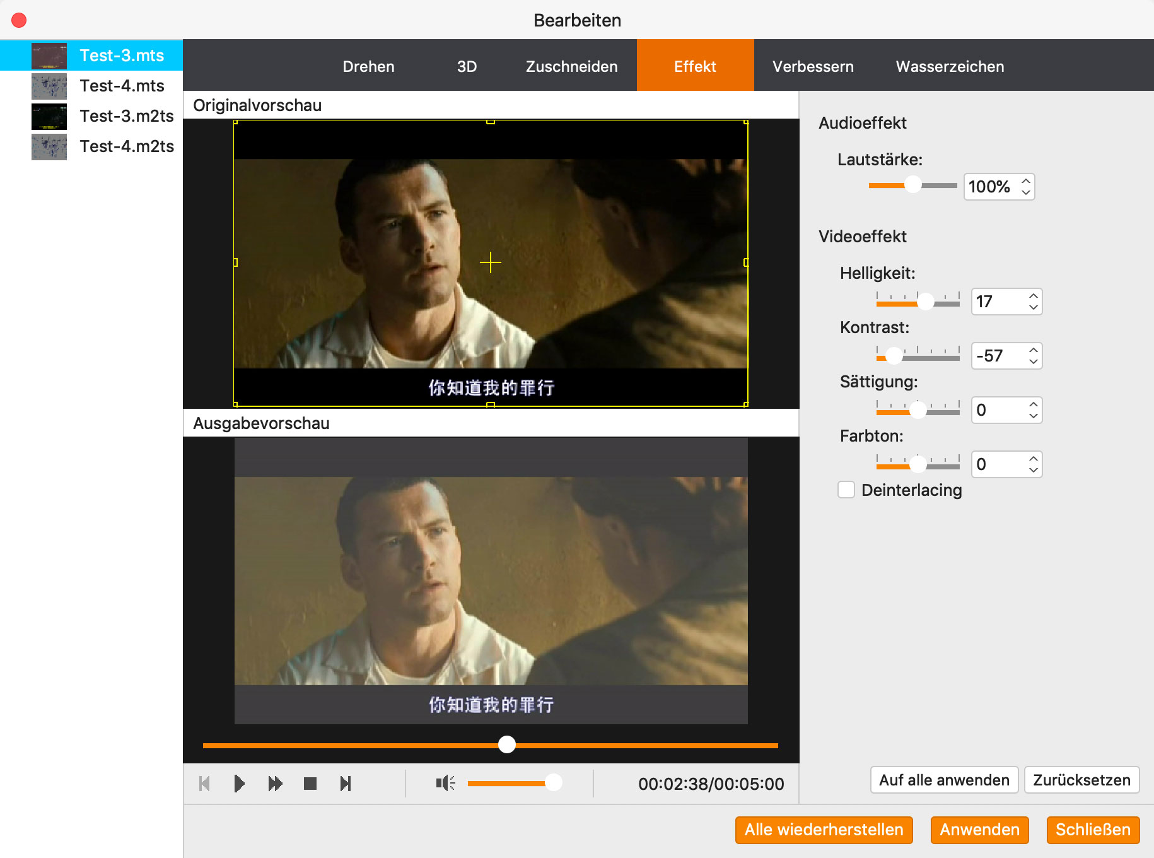The width and height of the screenshot is (1154, 858).
Task: Click the right-middle crop handle
Action: (746, 262)
